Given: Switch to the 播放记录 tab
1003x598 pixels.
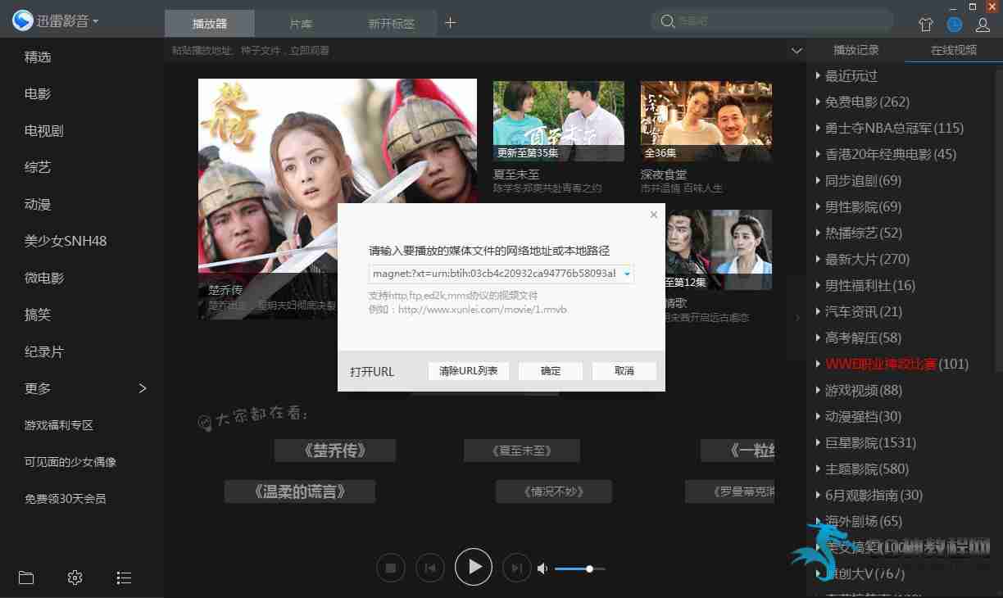Looking at the screenshot, I should click(x=856, y=50).
